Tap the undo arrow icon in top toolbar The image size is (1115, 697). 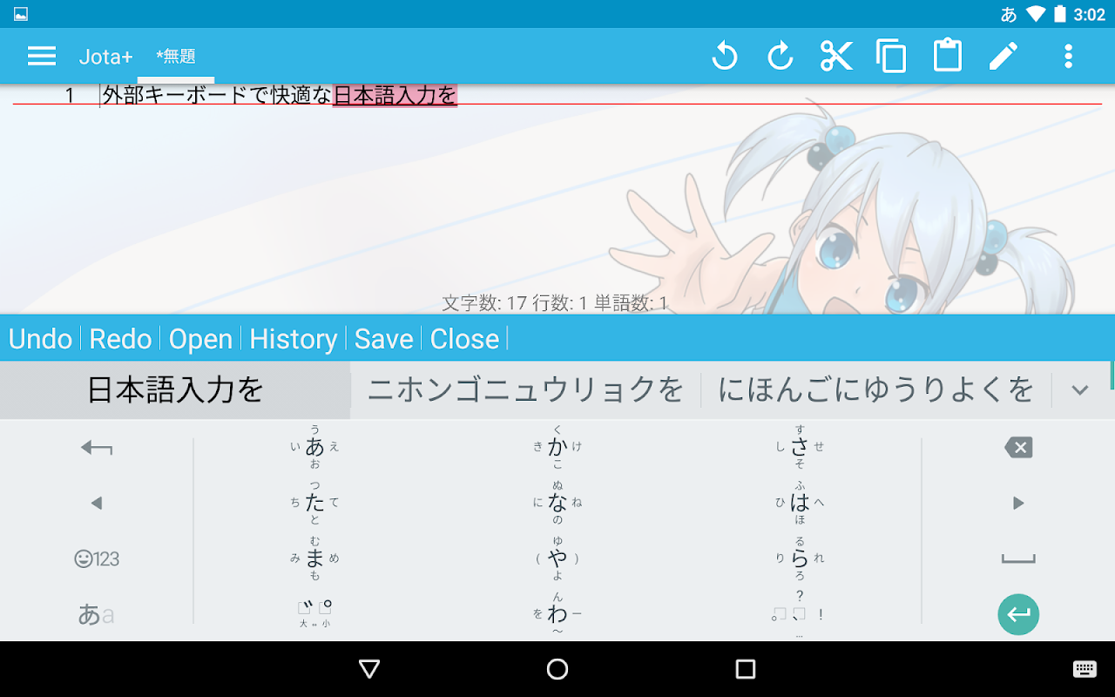coord(724,57)
